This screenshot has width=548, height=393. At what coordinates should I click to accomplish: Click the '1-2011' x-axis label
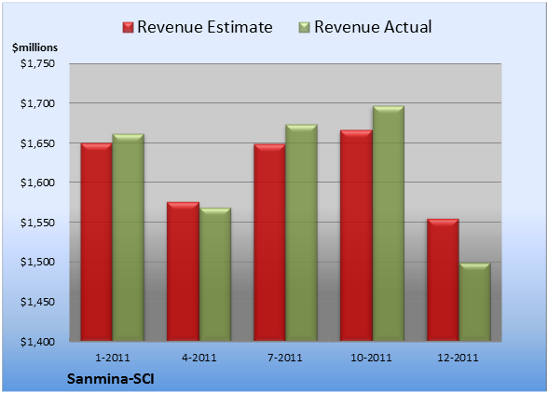click(x=113, y=358)
